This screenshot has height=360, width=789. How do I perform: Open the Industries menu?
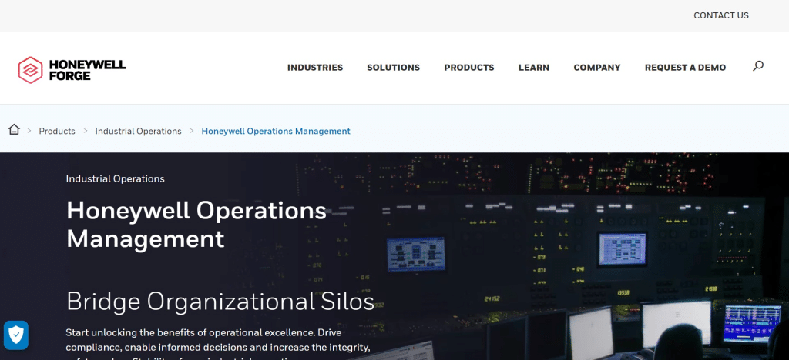[315, 67]
